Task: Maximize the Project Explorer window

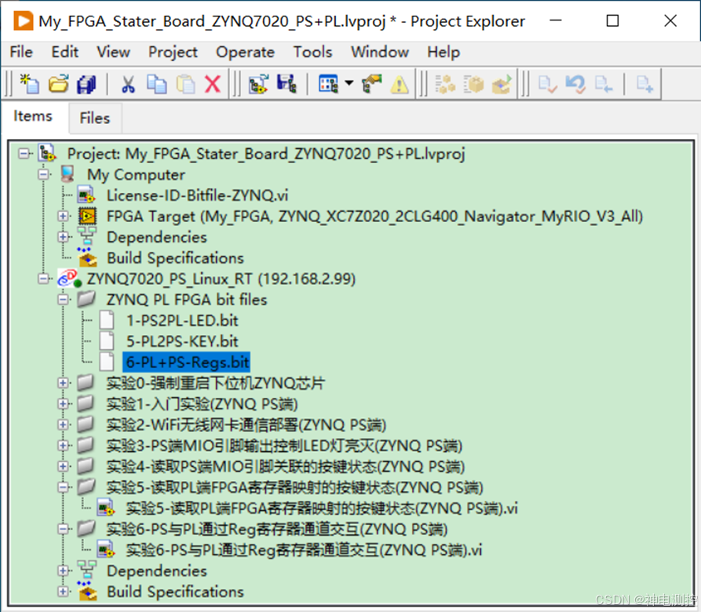Action: click(x=612, y=20)
